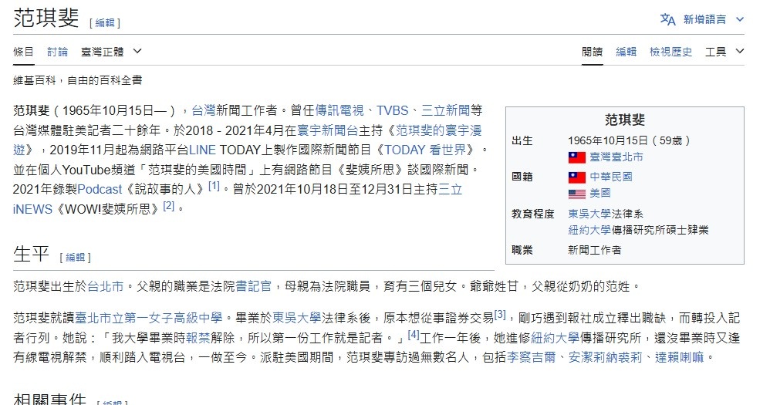The width and height of the screenshot is (770, 405).
Task: Click citation reference [1]
Action: [214, 186]
